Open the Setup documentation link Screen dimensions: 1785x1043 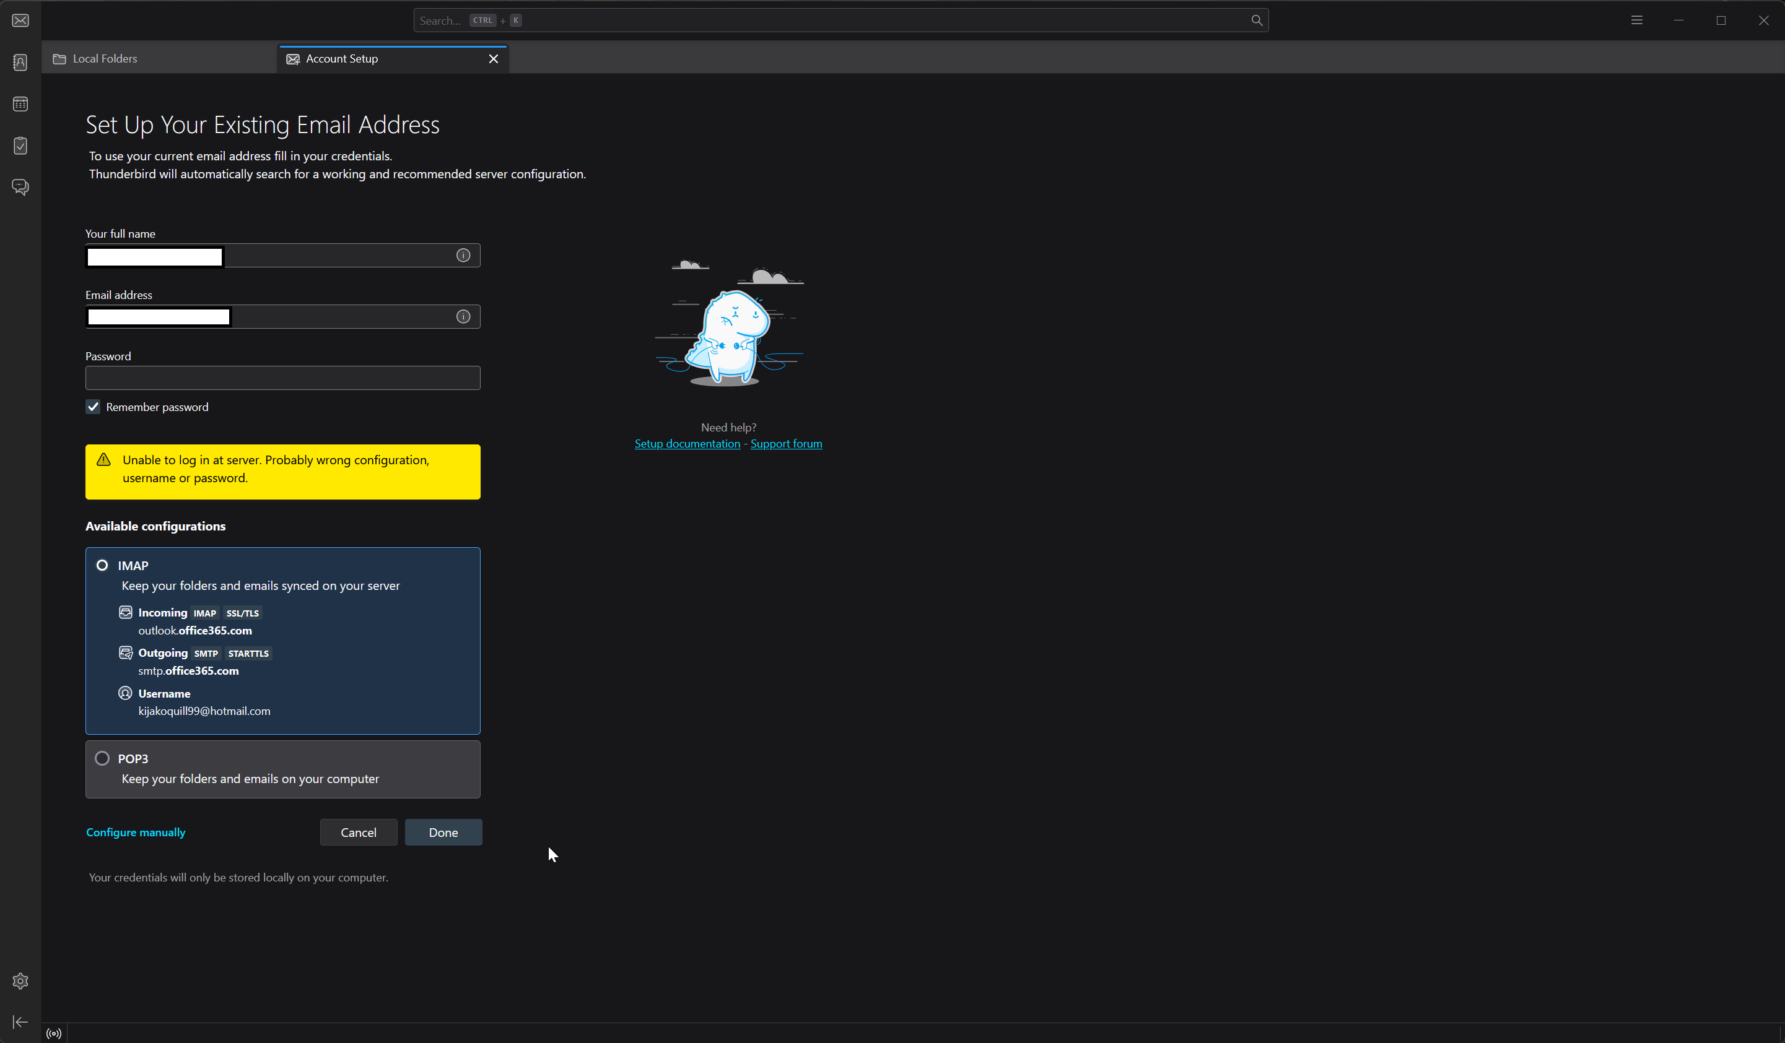[x=687, y=444]
